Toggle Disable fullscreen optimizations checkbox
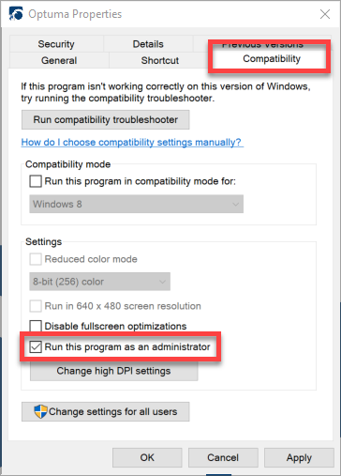Viewport: 341px width, 476px height. [36, 326]
